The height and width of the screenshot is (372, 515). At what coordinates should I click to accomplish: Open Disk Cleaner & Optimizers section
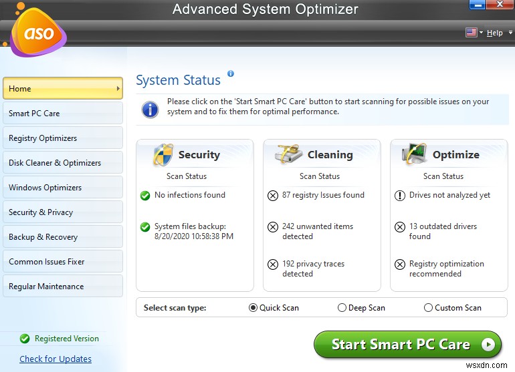point(62,163)
